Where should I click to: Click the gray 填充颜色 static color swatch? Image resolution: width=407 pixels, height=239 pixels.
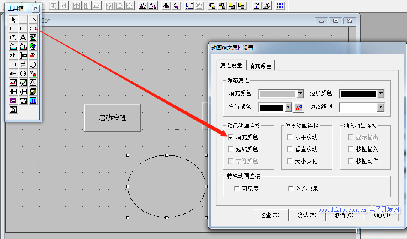[277, 93]
